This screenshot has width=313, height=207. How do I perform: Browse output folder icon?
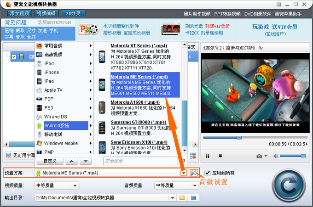pos(182,198)
